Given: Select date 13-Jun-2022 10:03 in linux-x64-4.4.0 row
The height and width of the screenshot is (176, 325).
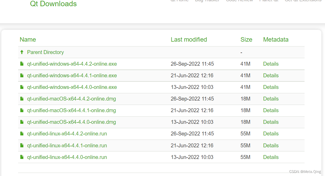Looking at the screenshot, I should (x=192, y=157).
